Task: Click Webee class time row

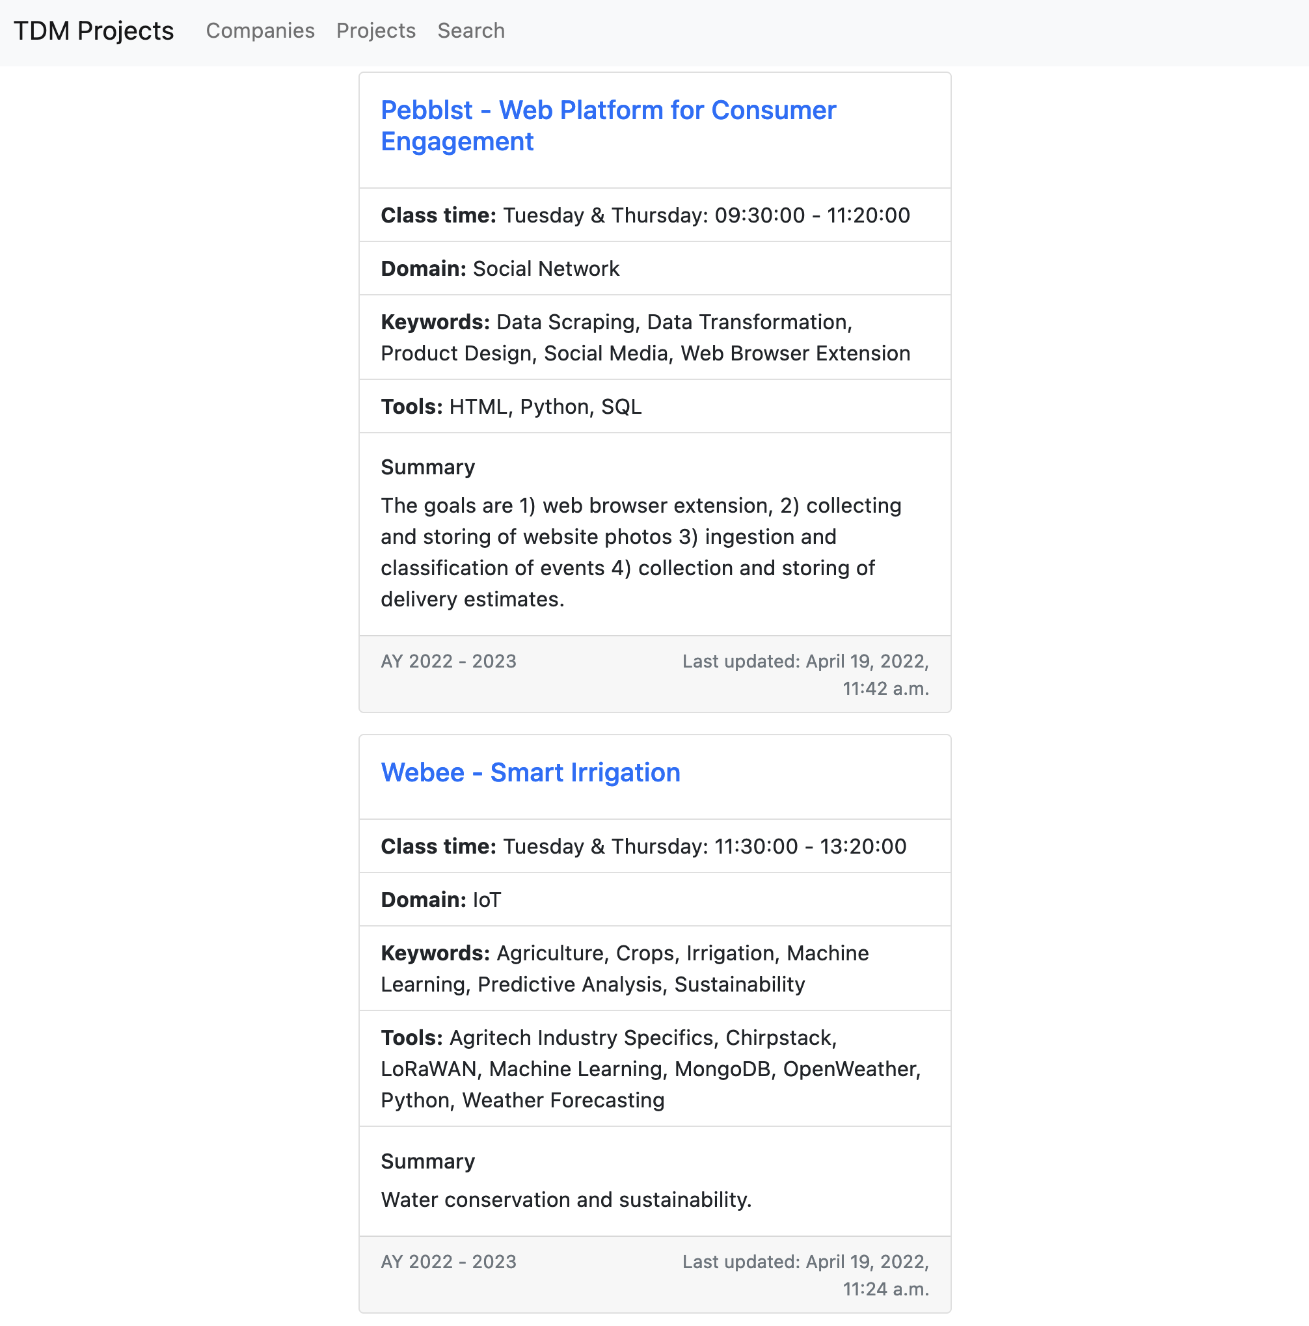Action: 643,846
